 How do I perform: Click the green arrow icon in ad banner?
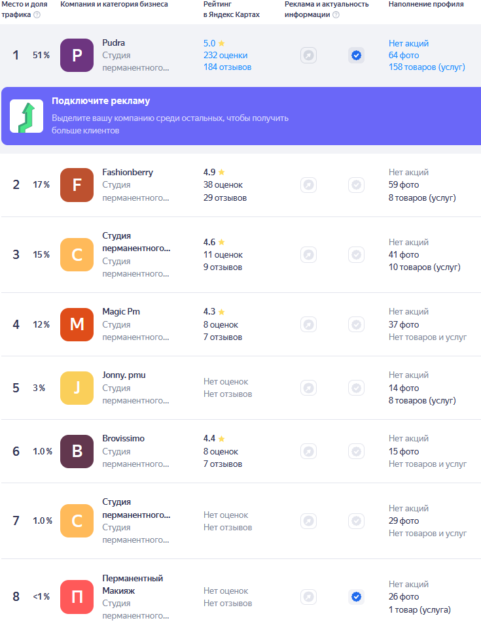click(27, 116)
